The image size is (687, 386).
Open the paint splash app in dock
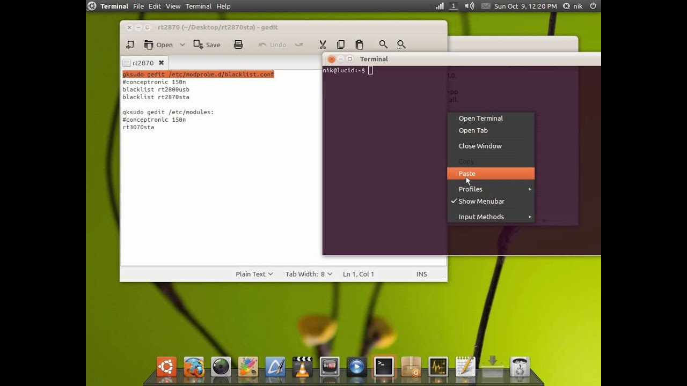click(248, 367)
